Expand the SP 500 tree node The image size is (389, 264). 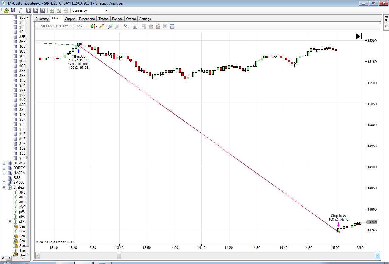(4, 183)
